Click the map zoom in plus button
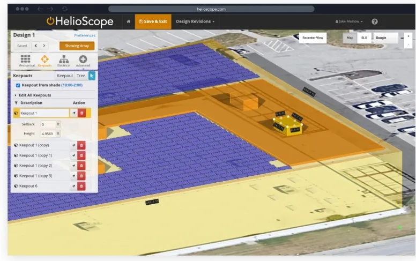 pyautogui.click(x=408, y=36)
